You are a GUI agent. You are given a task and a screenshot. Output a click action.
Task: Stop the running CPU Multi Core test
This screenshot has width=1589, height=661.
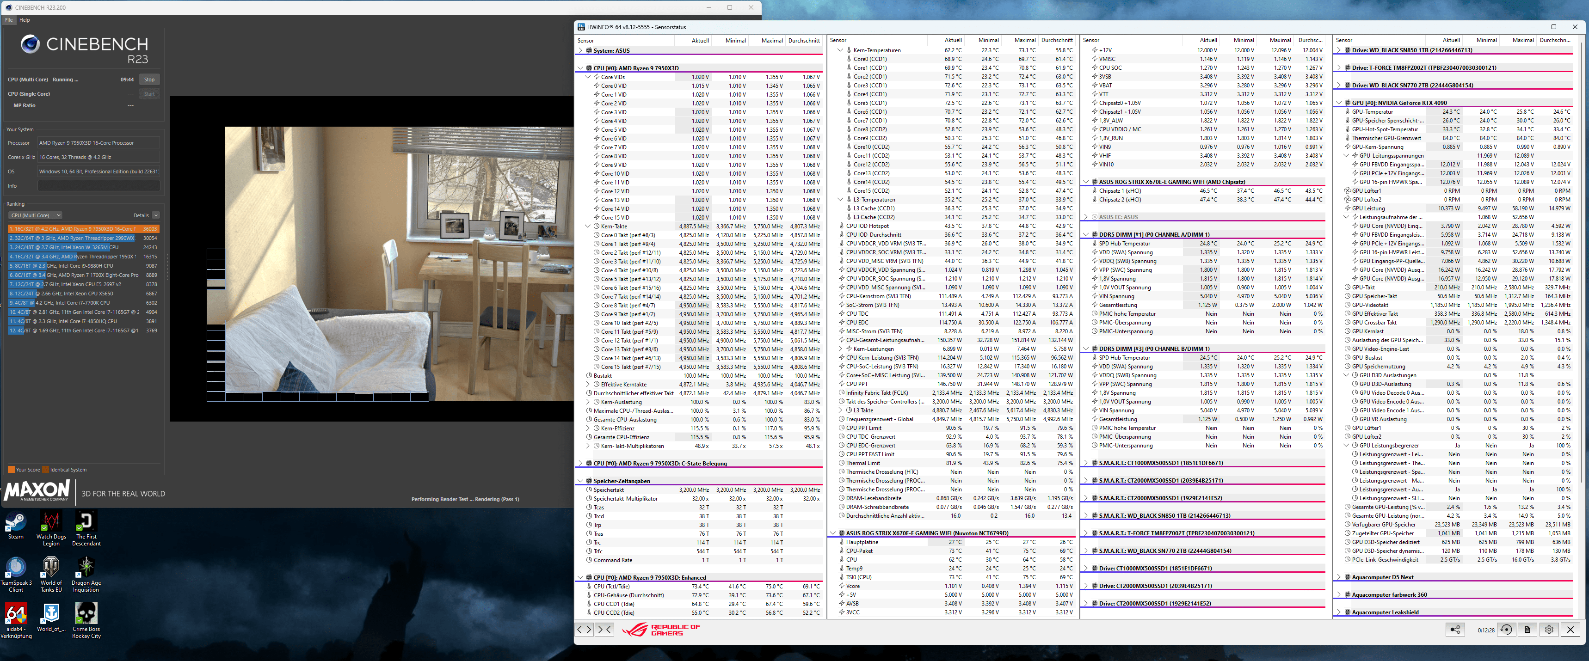click(149, 80)
